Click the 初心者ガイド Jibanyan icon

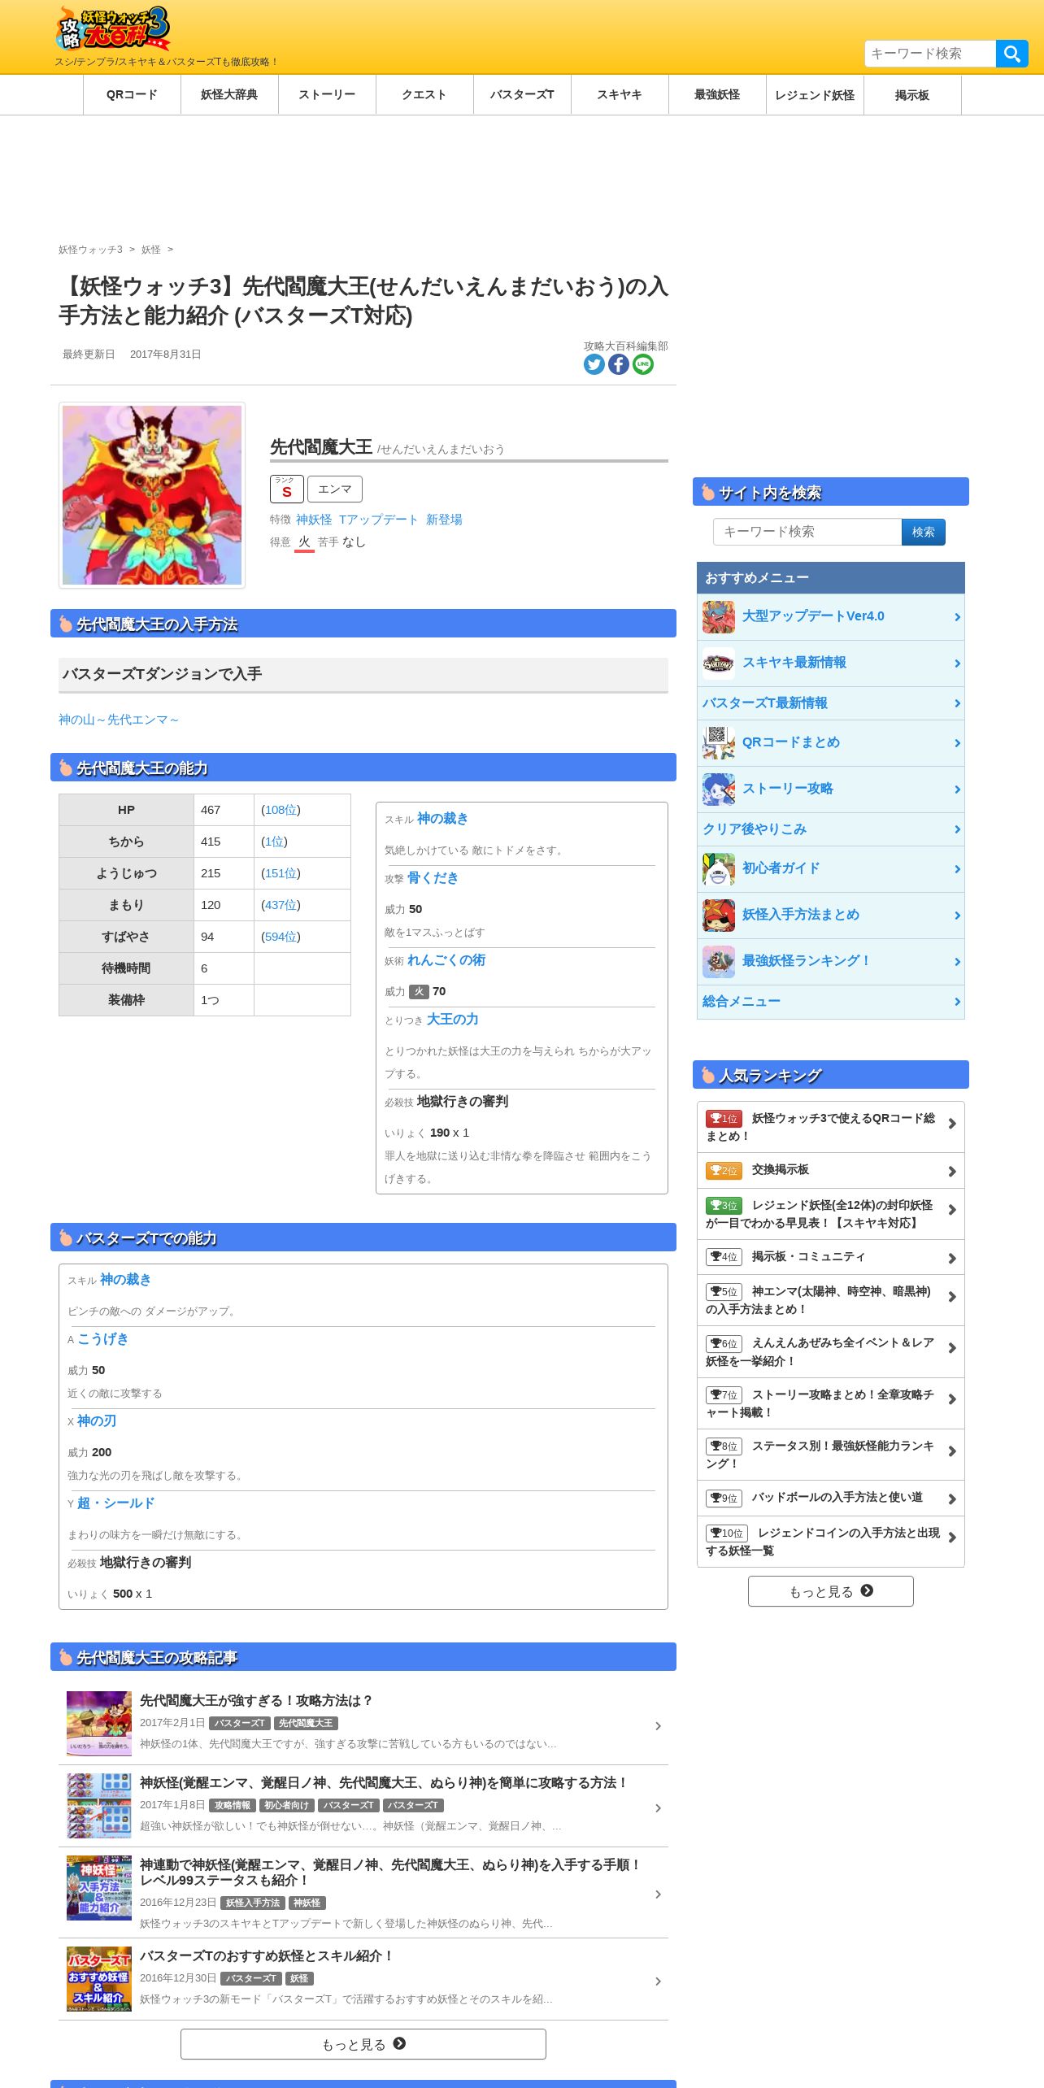coord(719,869)
